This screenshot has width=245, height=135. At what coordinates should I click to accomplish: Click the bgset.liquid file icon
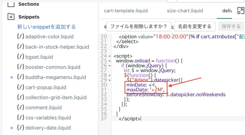(21, 57)
